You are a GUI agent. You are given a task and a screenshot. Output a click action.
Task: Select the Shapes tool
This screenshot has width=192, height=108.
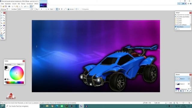point(2,38)
